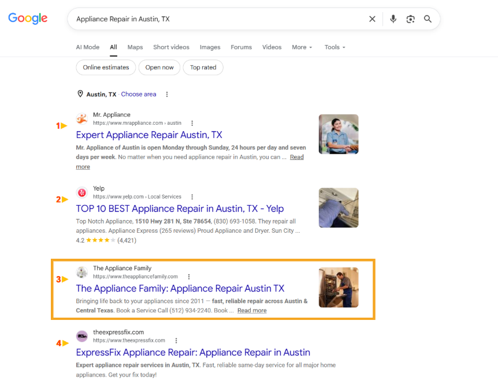Click Read more on Mr. Appliance snippet

[x=296, y=157]
